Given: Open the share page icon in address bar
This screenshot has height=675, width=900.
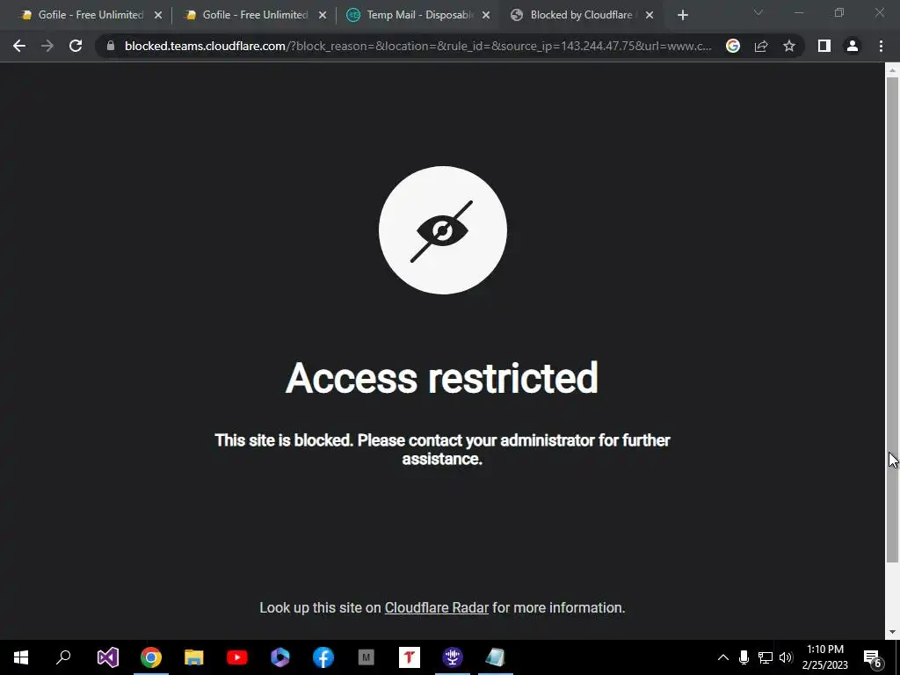Looking at the screenshot, I should pos(761,46).
